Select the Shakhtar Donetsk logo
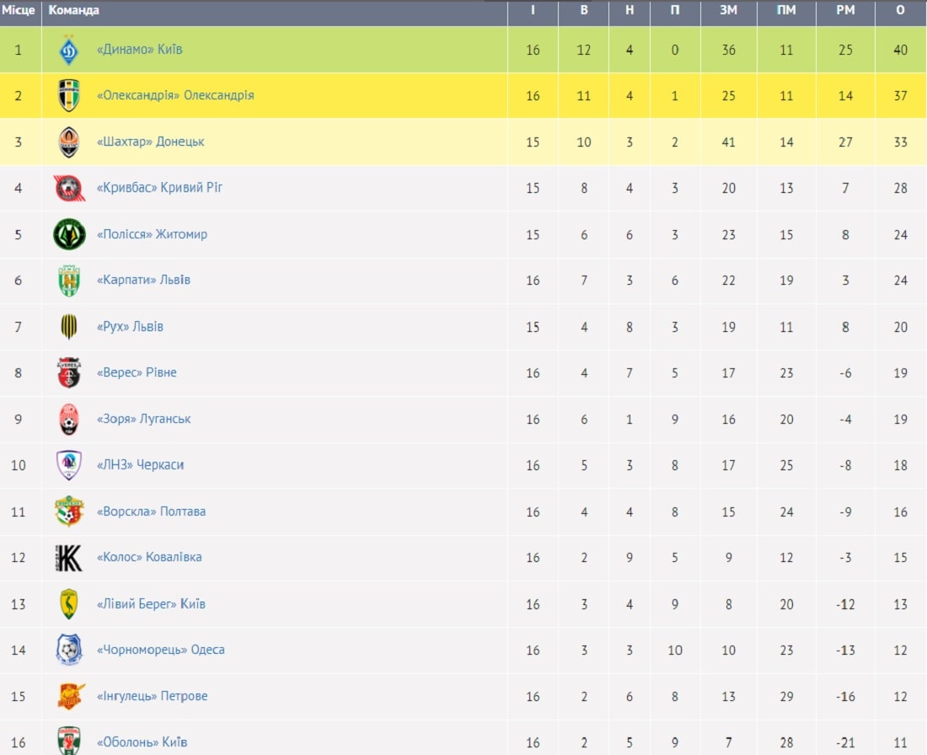This screenshot has width=927, height=755. click(69, 142)
